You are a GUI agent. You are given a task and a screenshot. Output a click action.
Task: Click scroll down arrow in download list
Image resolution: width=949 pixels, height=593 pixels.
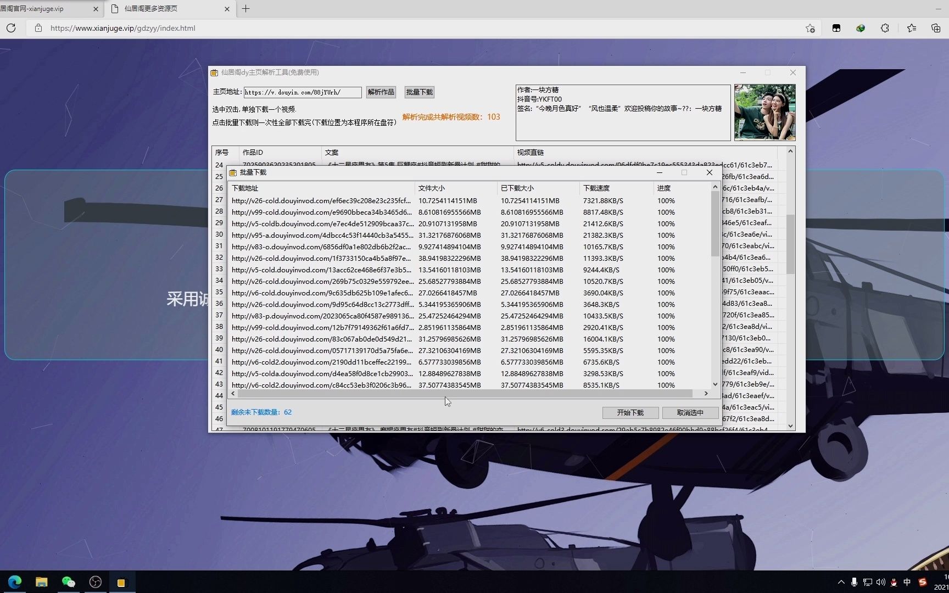pyautogui.click(x=715, y=384)
